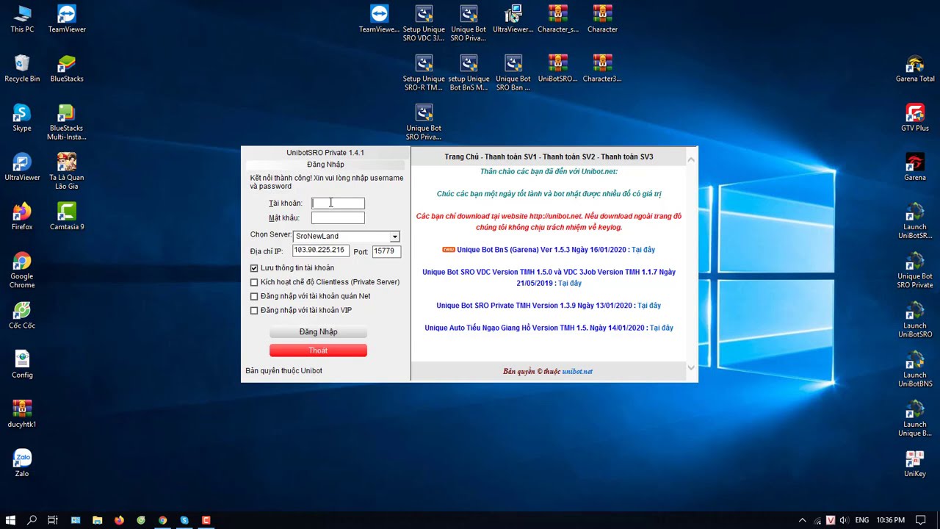The width and height of the screenshot is (940, 529).
Task: Open Thanh toán SV2 link
Action: [569, 156]
